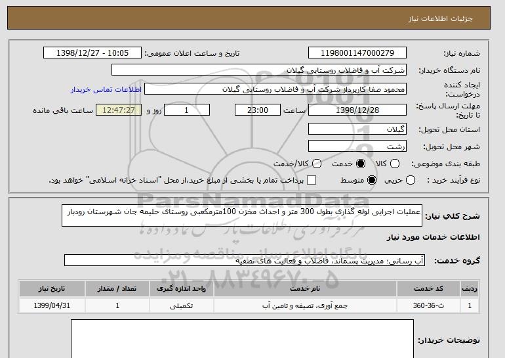Click the تعداد / مقدار column header
The width and height of the screenshot is (505, 358).
(117, 288)
